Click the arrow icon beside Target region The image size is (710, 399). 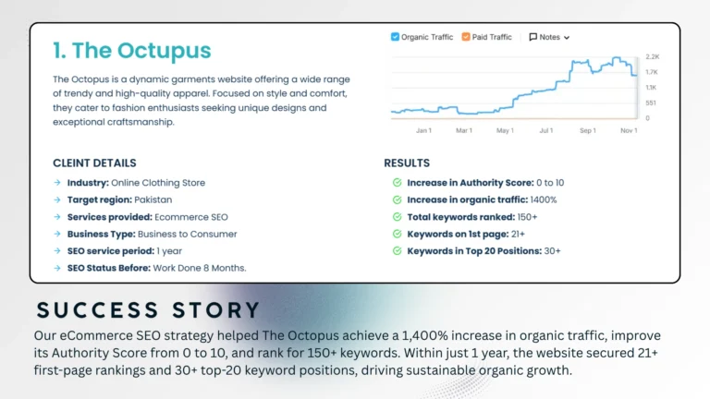[57, 199]
